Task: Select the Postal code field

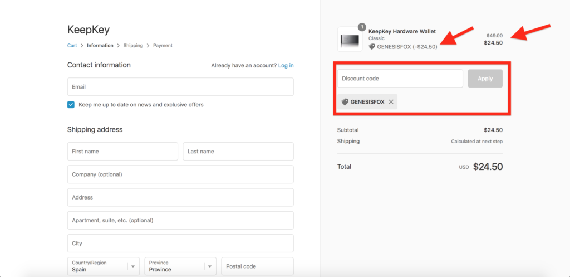Action: (257, 266)
